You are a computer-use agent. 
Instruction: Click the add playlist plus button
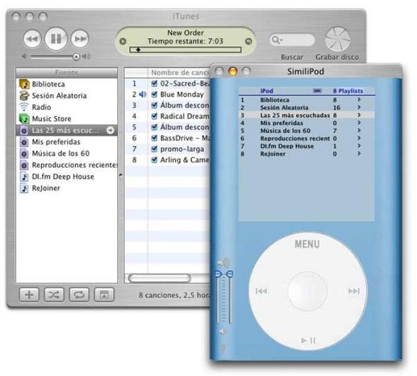(29, 295)
